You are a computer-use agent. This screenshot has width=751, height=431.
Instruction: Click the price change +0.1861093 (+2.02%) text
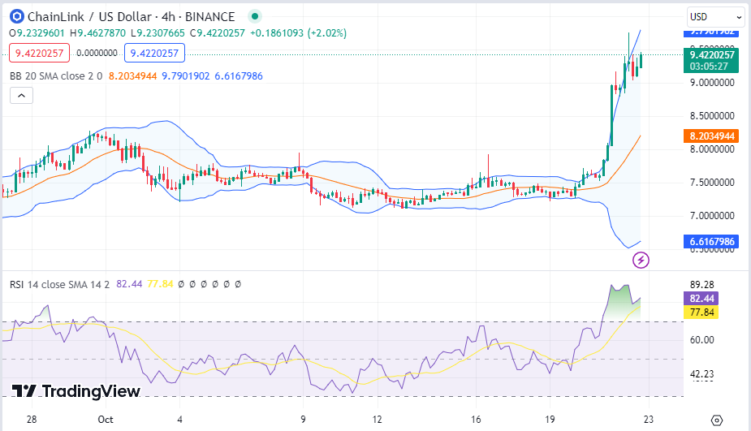[x=299, y=33]
